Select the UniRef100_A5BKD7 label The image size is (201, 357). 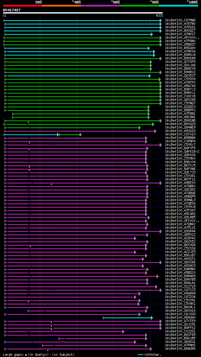[x=180, y=45]
